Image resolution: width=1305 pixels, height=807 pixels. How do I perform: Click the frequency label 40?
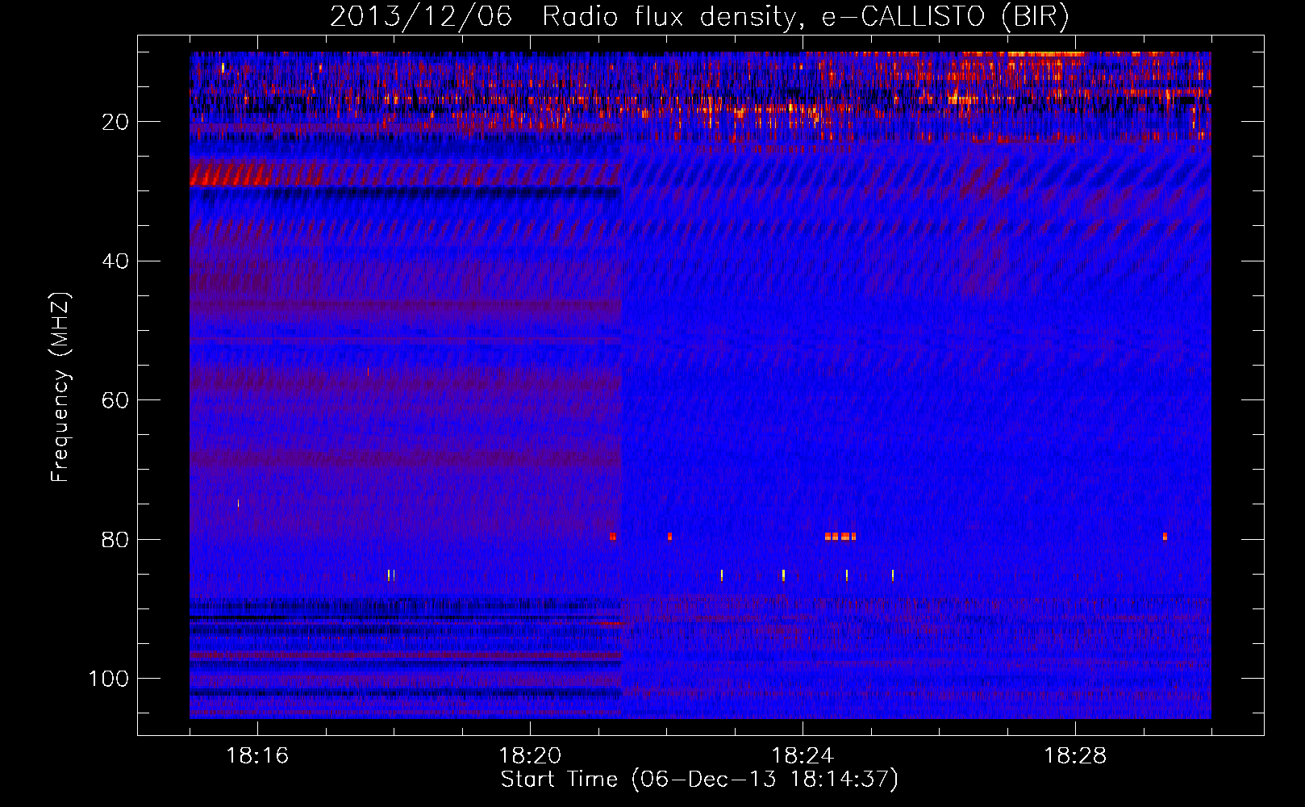coord(116,261)
